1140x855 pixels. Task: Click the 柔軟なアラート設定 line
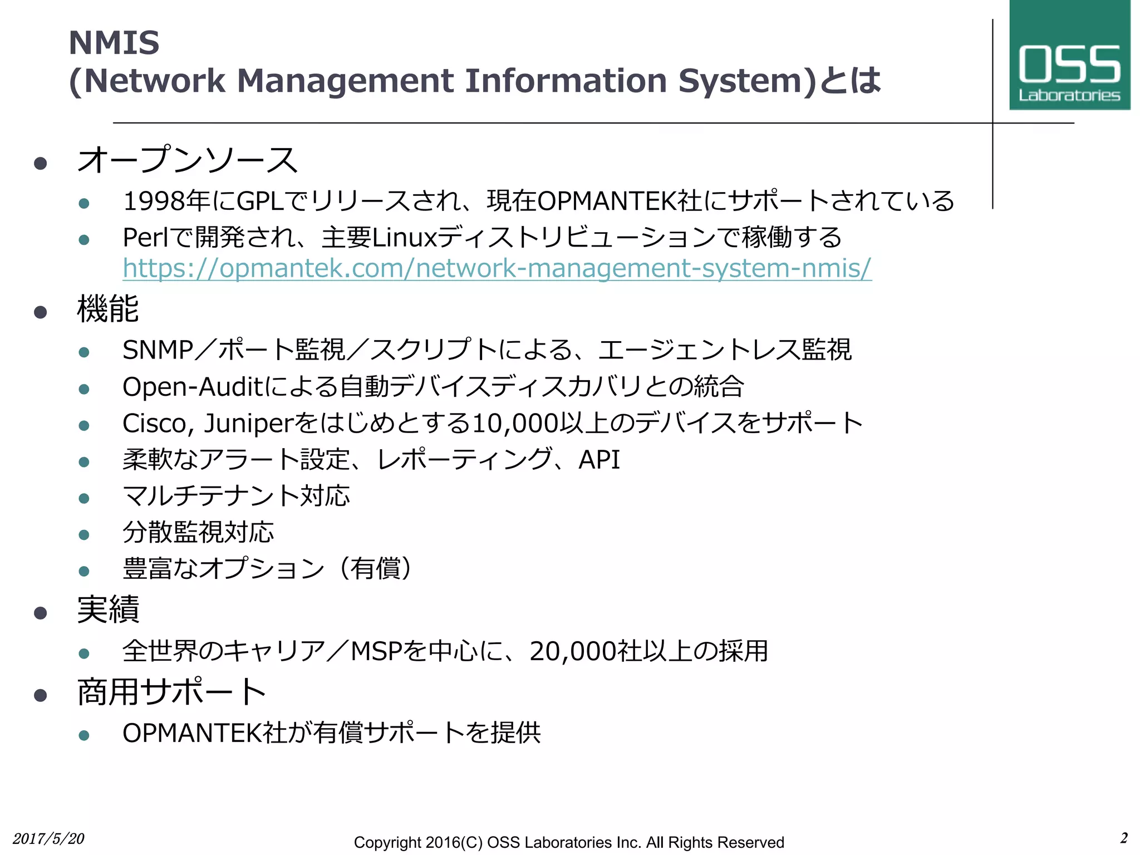tap(371, 460)
